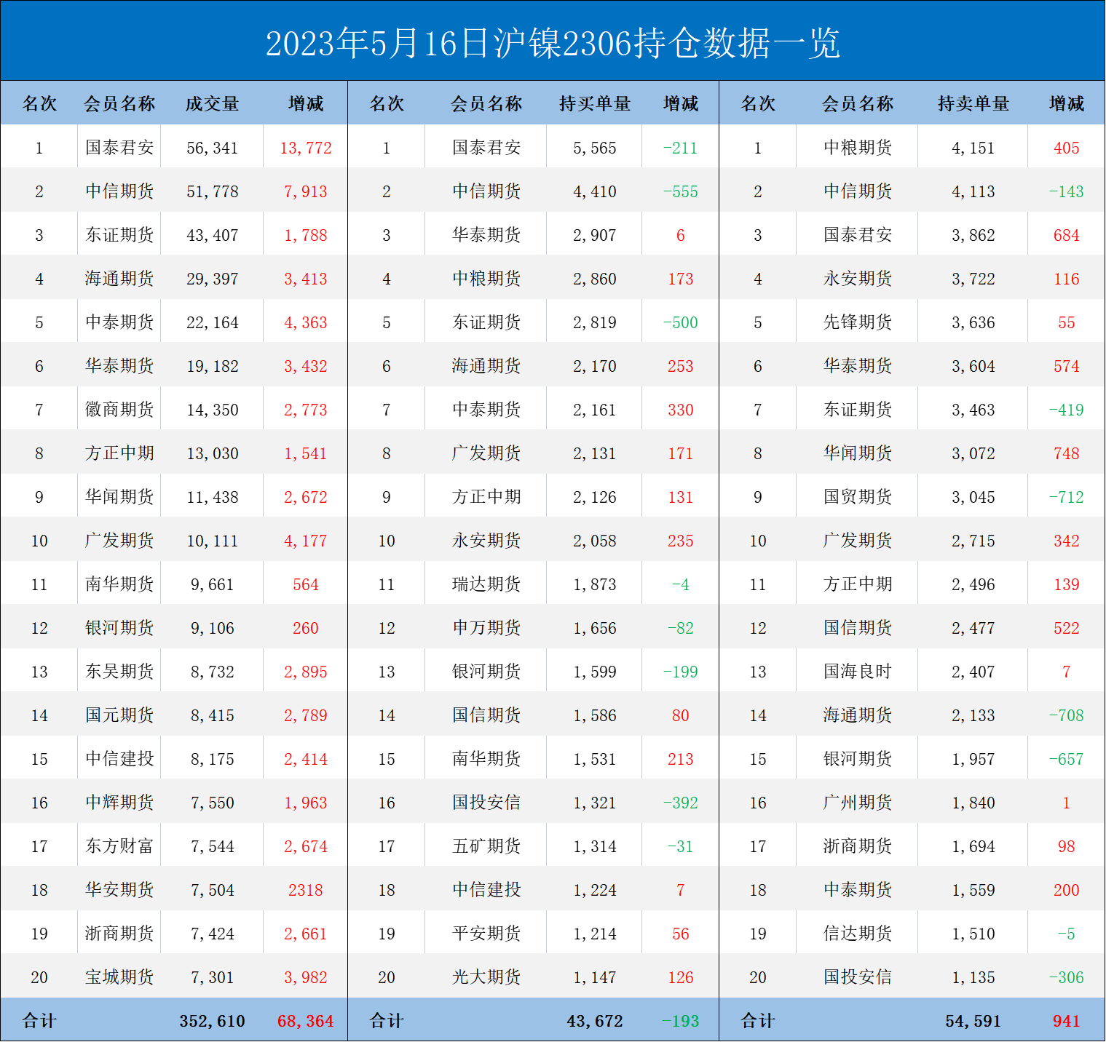The image size is (1106, 1042).
Task: Select 华安期货 change value 2318
Action: (x=306, y=890)
